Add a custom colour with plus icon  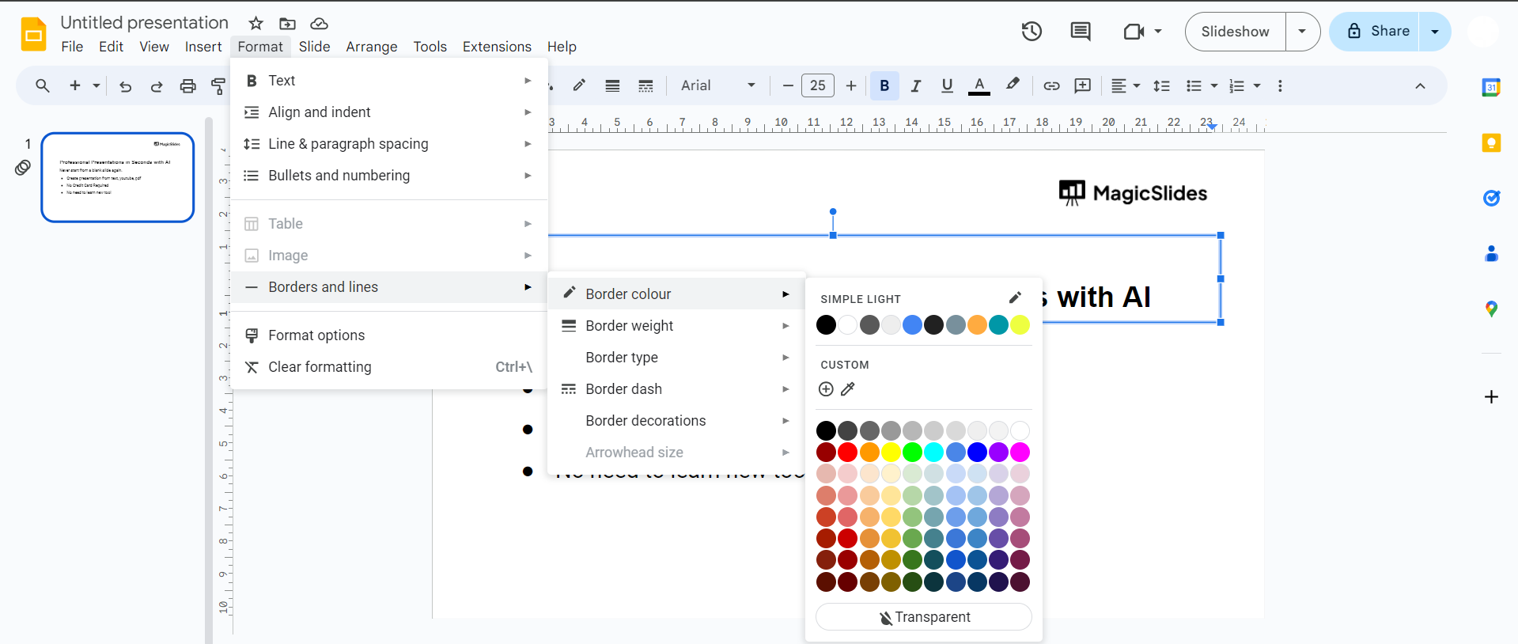coord(826,388)
